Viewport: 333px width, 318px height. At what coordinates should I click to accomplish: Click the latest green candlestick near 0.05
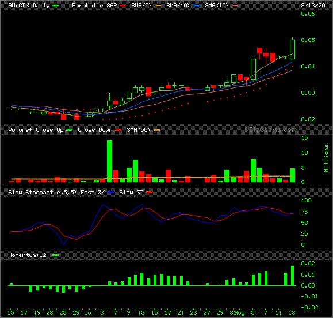click(292, 49)
